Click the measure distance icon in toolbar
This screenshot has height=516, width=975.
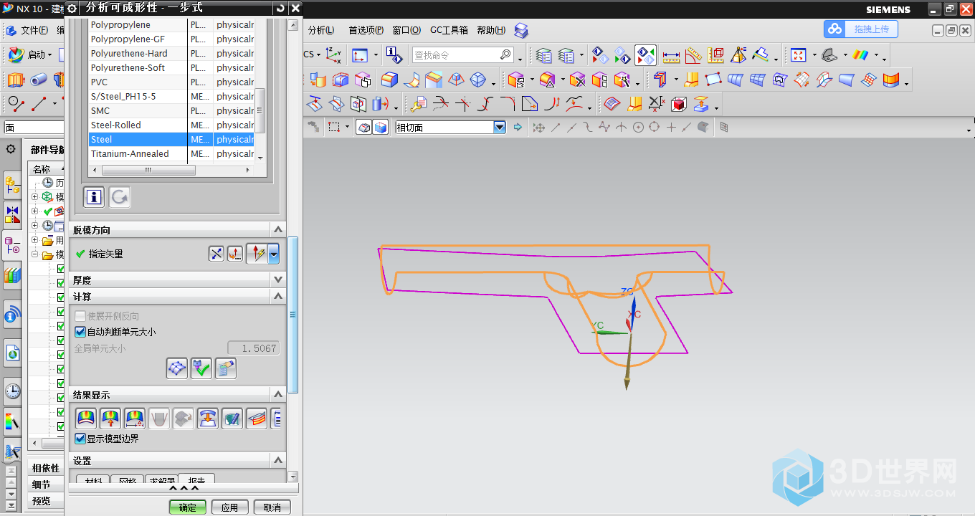671,55
